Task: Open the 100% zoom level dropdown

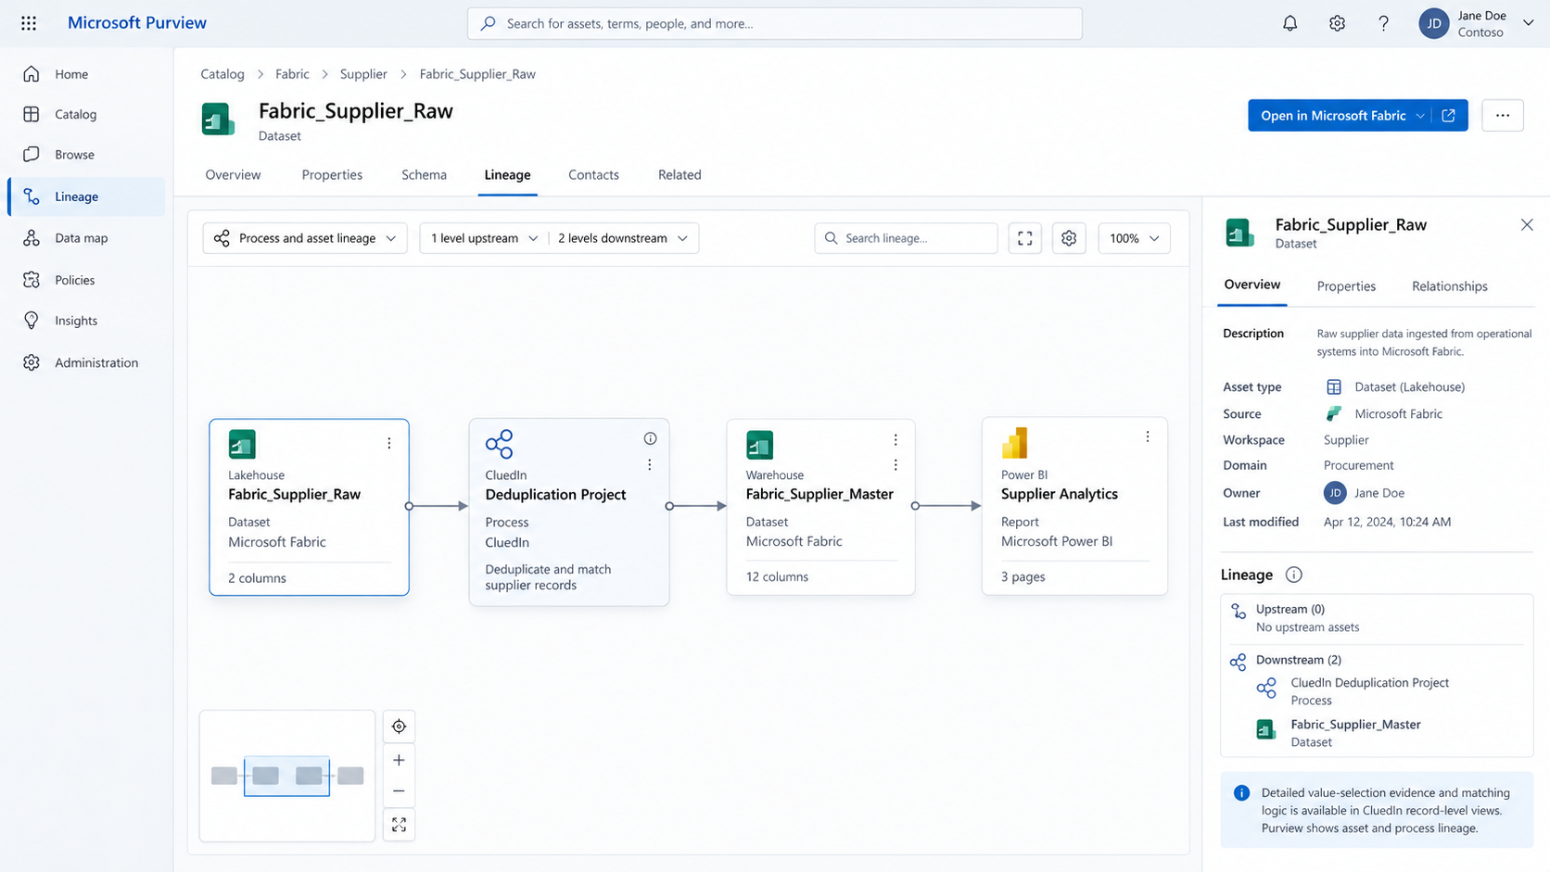Action: pos(1134,238)
